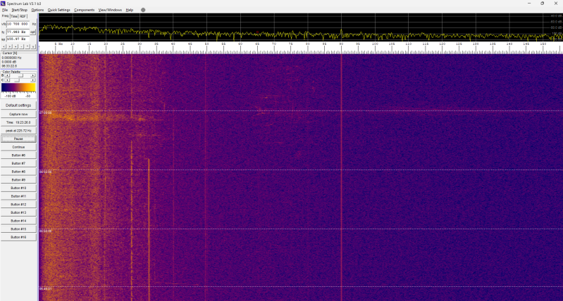
Task: Click the fc center frequency field
Action: tap(18, 32)
